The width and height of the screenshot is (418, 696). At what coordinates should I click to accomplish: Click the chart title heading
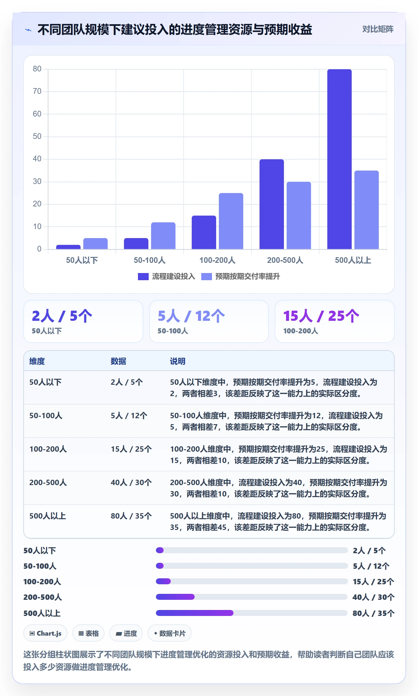tap(175, 30)
